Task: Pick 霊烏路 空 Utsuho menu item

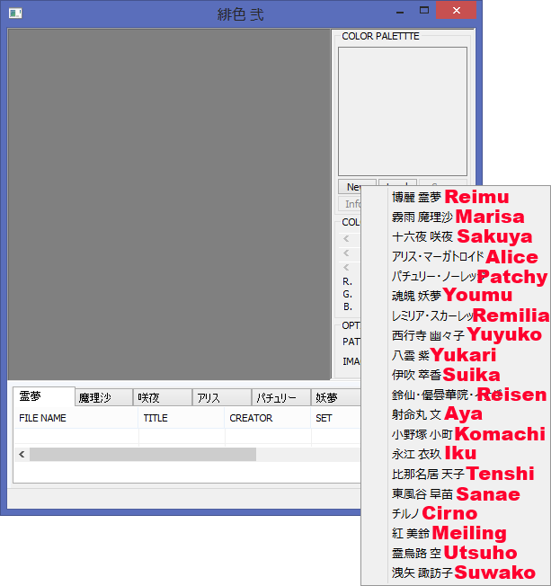Action: (456, 553)
